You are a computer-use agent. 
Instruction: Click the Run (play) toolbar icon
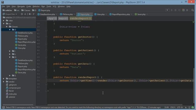tap(171, 10)
